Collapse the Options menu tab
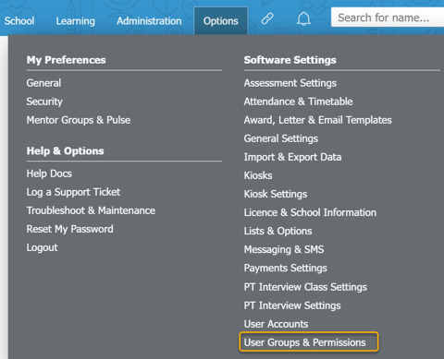Viewport: 444px width, 359px height. [x=221, y=20]
